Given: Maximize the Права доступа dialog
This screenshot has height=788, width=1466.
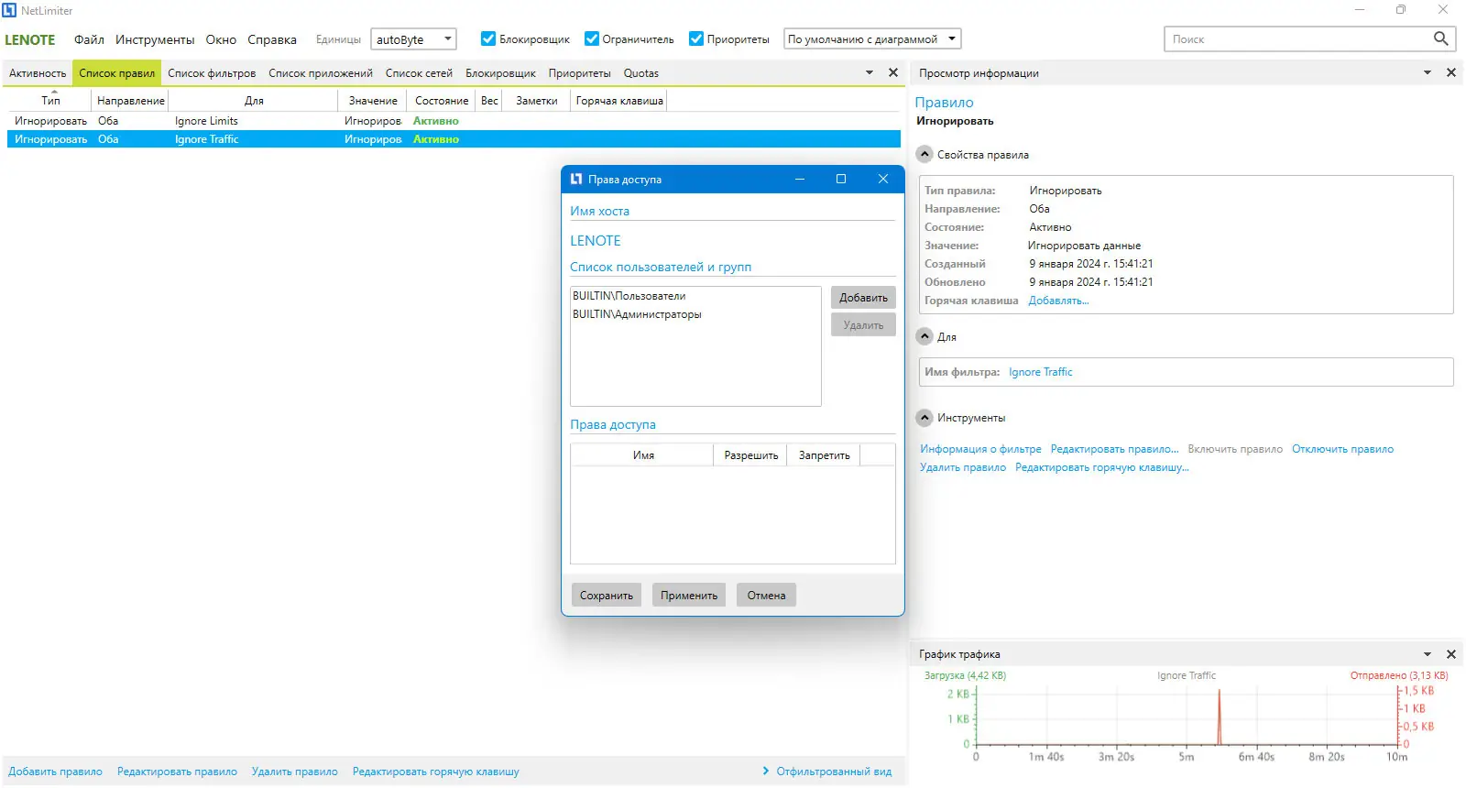Looking at the screenshot, I should coord(841,179).
